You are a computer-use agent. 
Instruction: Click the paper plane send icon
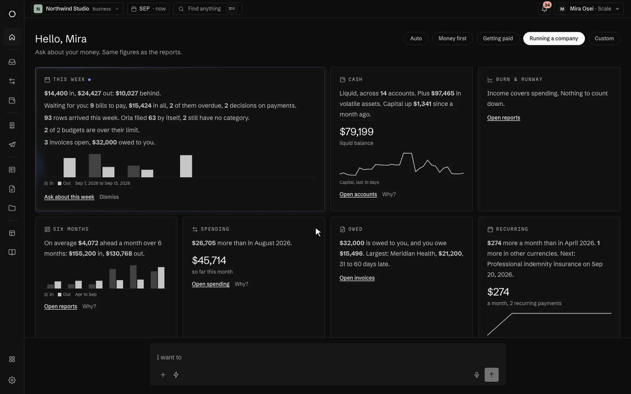(12, 144)
